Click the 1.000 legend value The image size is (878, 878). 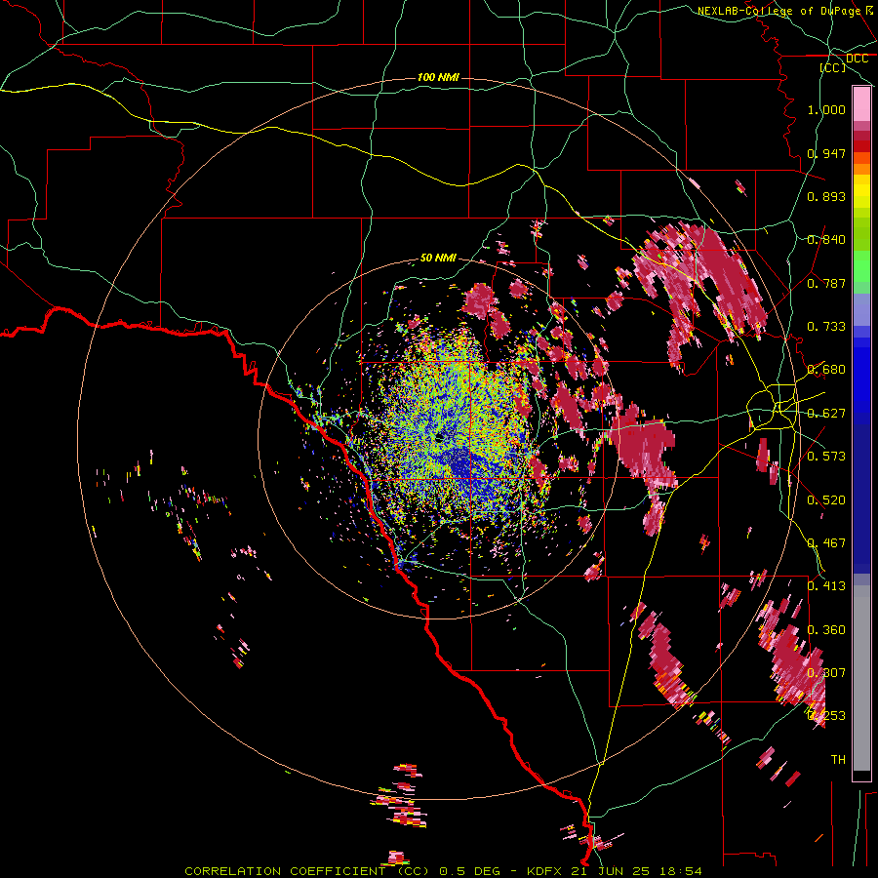point(826,109)
